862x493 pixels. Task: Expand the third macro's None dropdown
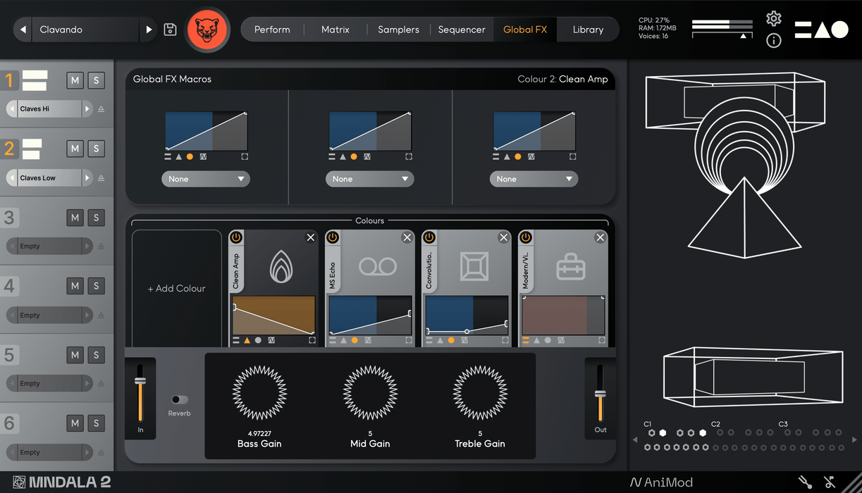[534, 179]
